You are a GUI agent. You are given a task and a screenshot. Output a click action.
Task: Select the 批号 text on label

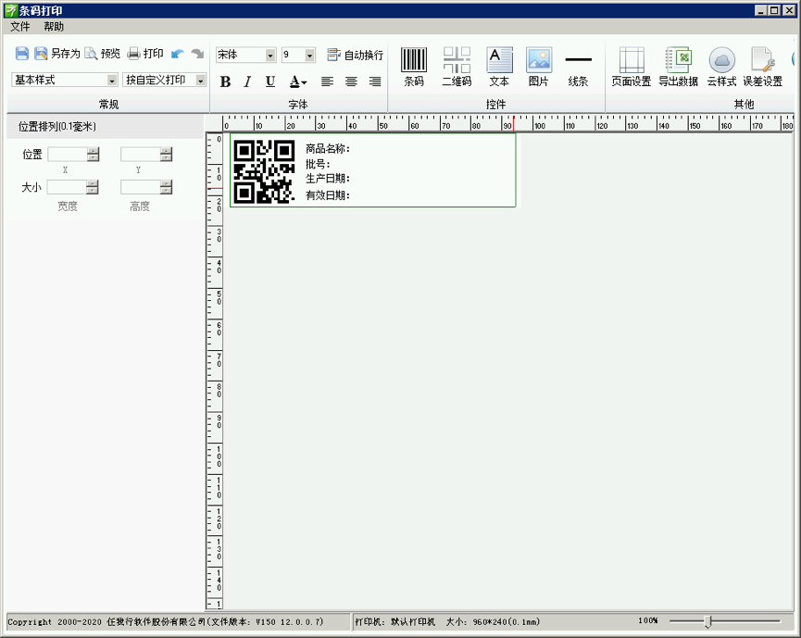point(318,164)
